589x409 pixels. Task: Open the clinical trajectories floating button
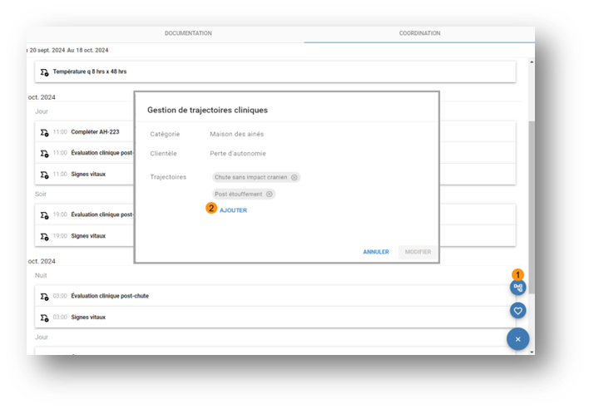click(518, 288)
